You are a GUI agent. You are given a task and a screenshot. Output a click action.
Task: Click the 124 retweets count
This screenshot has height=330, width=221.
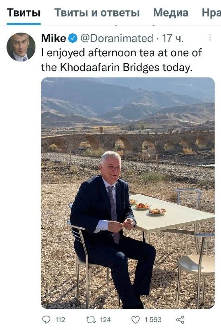click(x=105, y=320)
